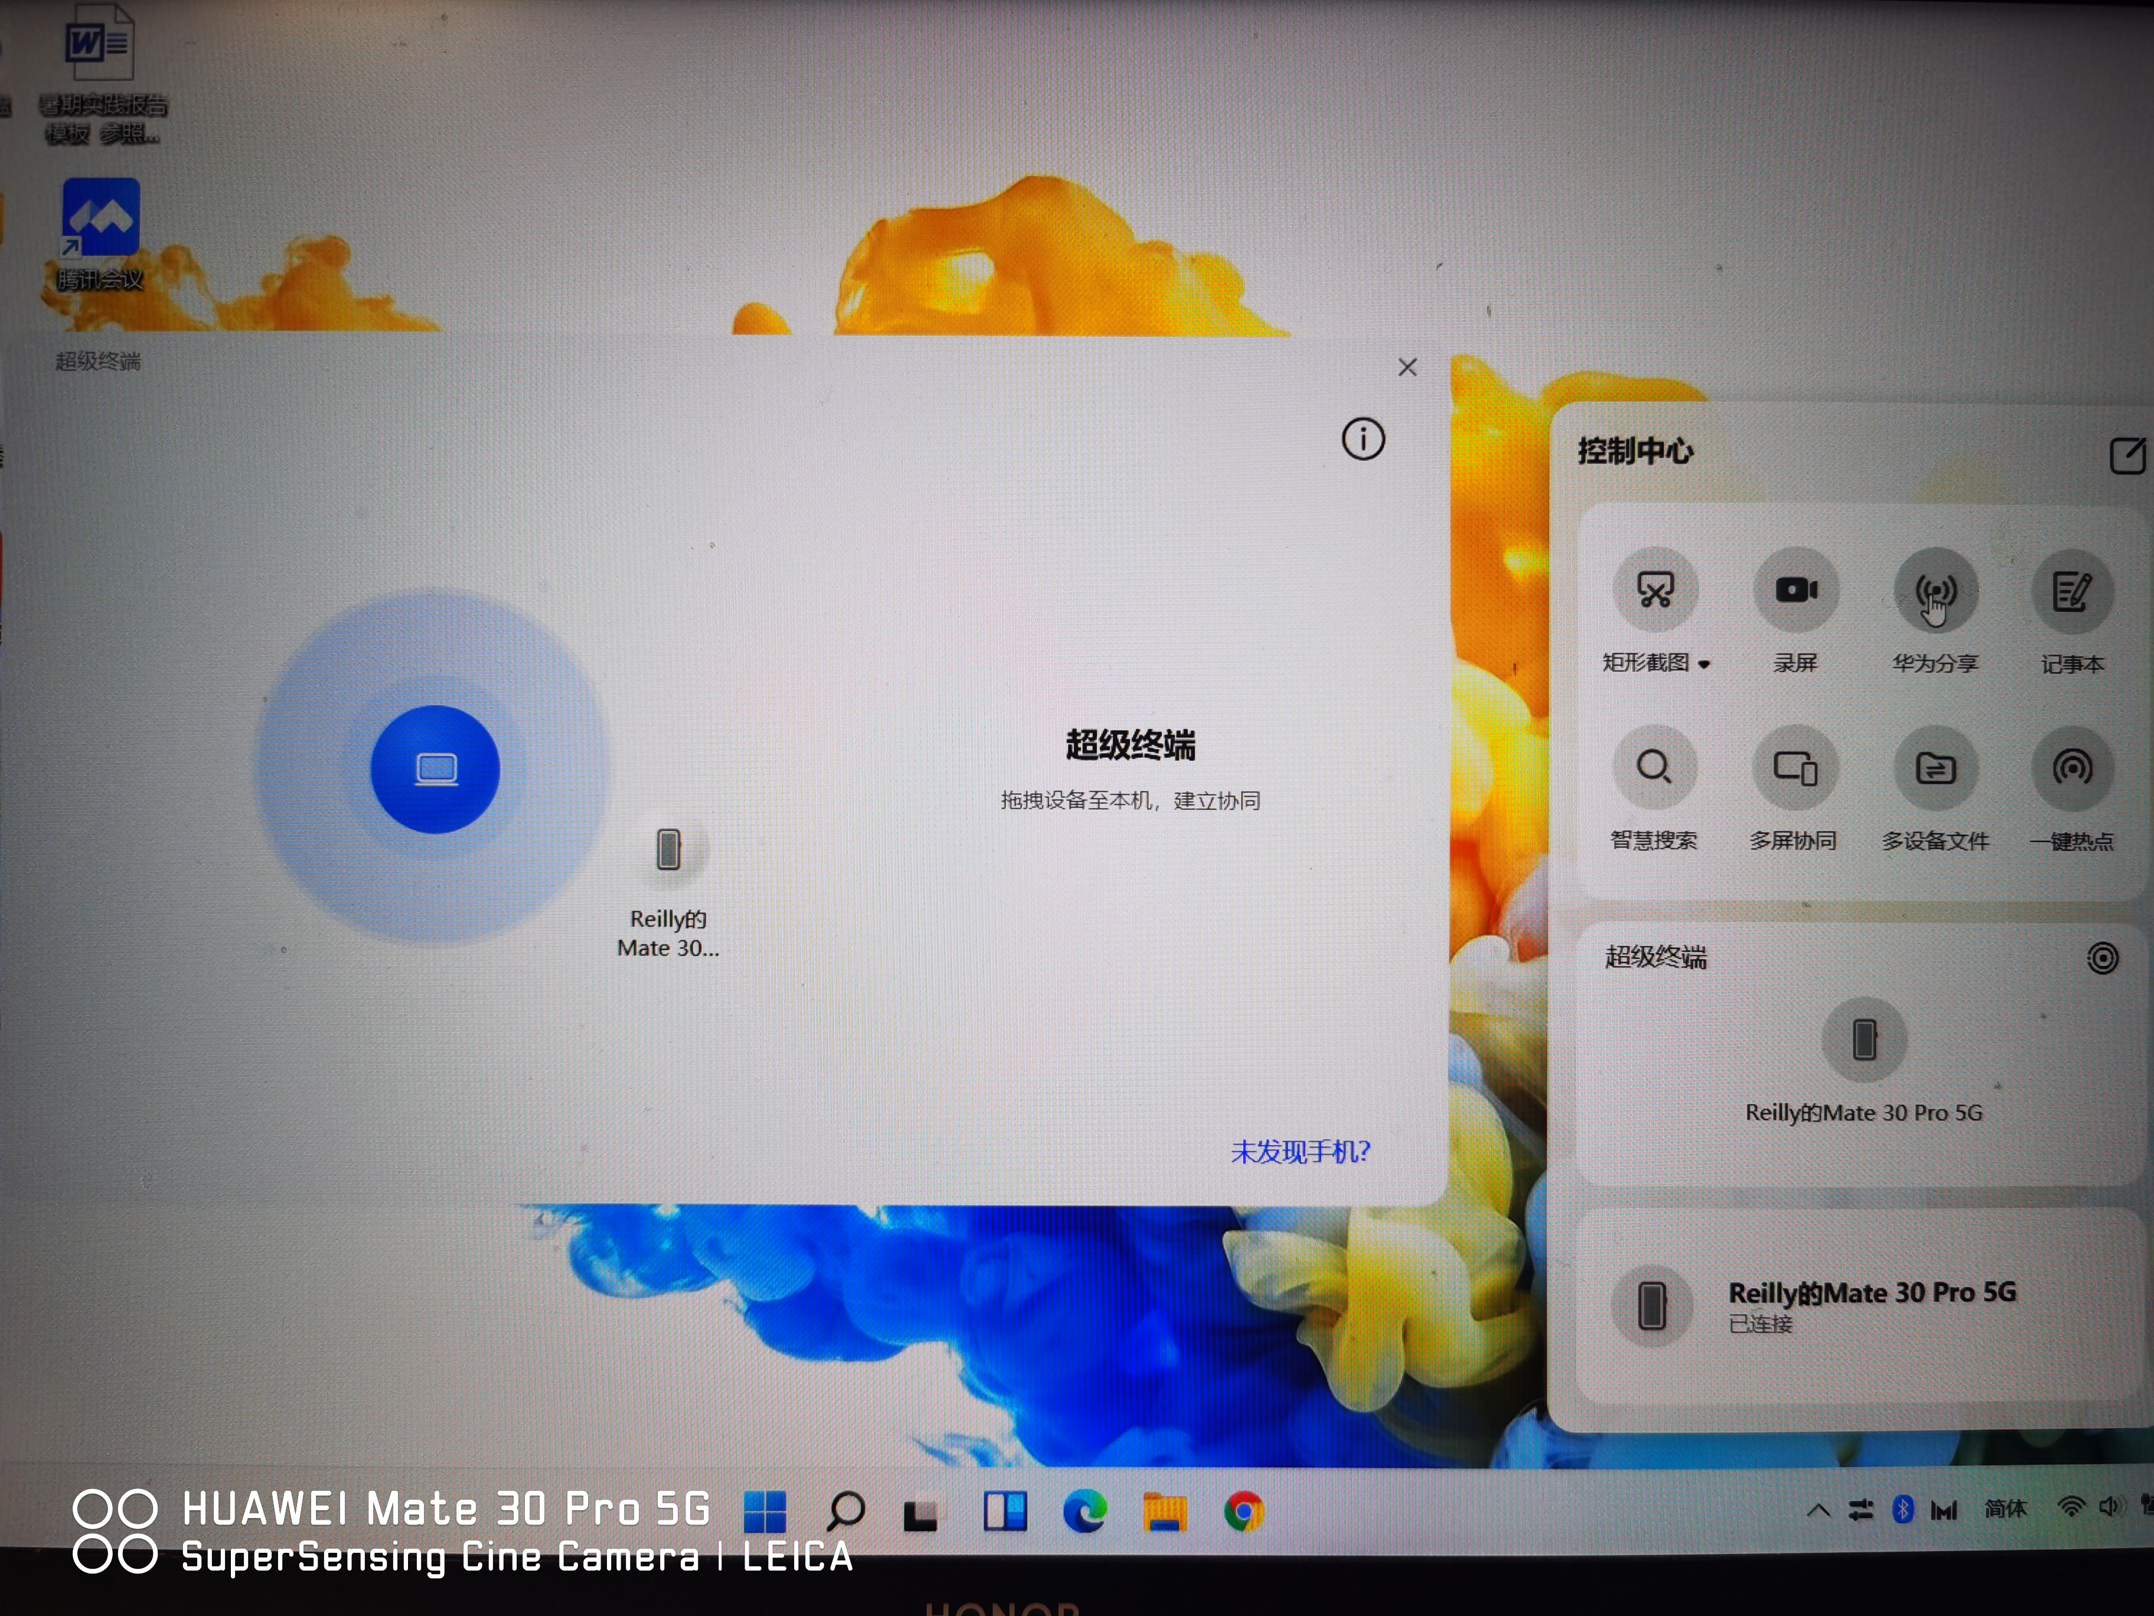This screenshot has height=1616, width=2154.
Task: Open Multi-device Files (多设备文件)
Action: [x=1935, y=768]
